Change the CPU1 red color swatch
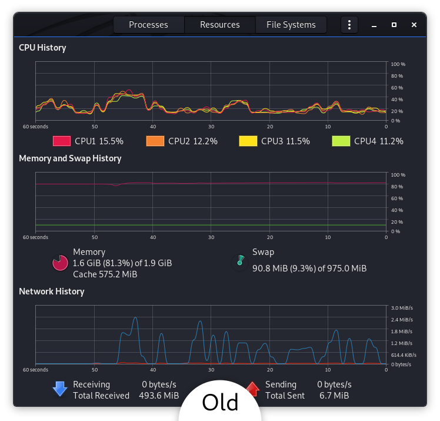This screenshot has width=440, height=421. coord(62,141)
